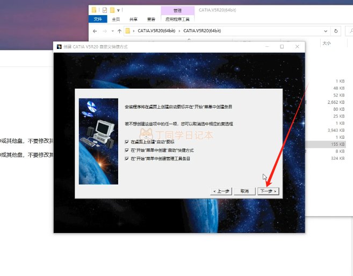Click the 下一步 (Next) button
Screen dimensions: 353x276
pyautogui.click(x=268, y=191)
